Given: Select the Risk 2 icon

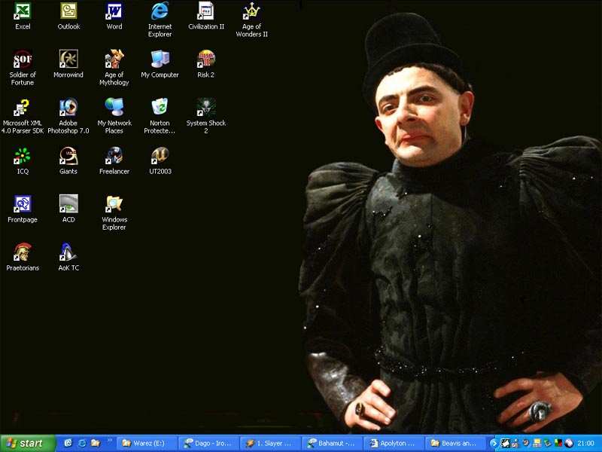Looking at the screenshot, I should coord(205,60).
